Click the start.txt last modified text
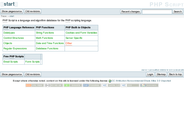 162,70
